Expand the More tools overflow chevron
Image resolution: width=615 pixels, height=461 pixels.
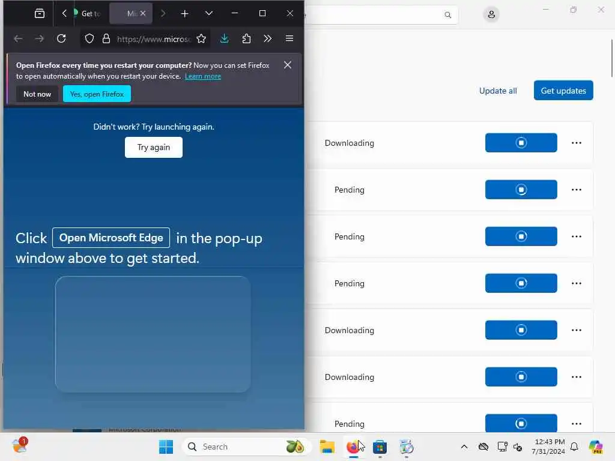pos(267,38)
